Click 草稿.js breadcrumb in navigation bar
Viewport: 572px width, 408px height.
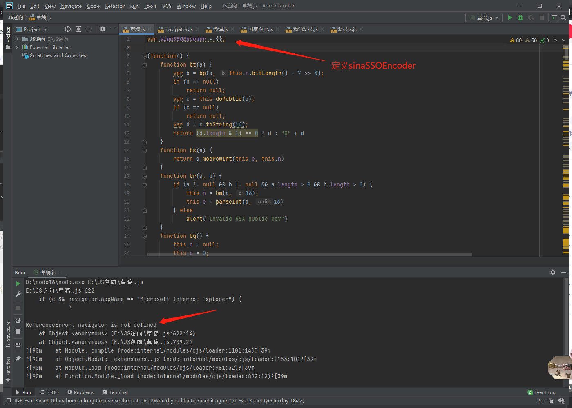pyautogui.click(x=40, y=18)
